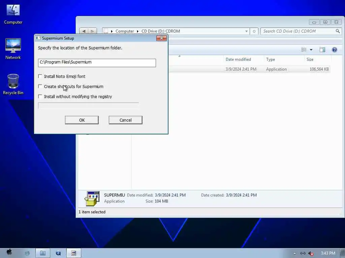Open the Network desktop icon
This screenshot has width=345, height=258.
[13, 49]
